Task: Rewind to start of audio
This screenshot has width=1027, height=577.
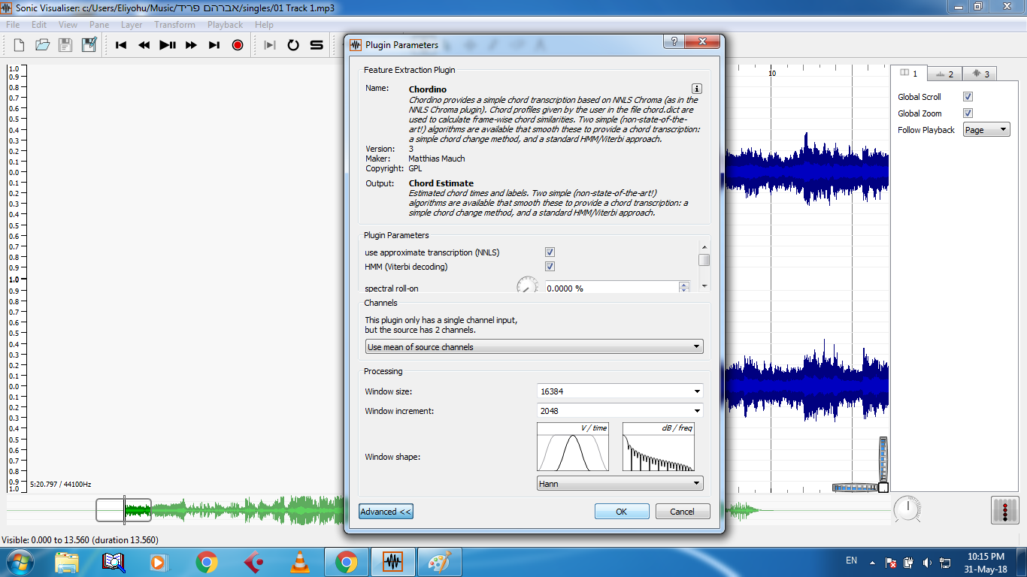Action: point(121,45)
